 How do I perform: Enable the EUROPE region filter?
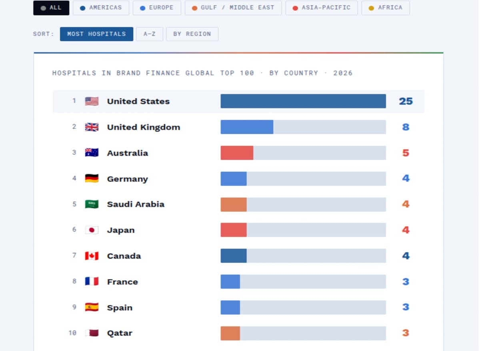(x=157, y=8)
